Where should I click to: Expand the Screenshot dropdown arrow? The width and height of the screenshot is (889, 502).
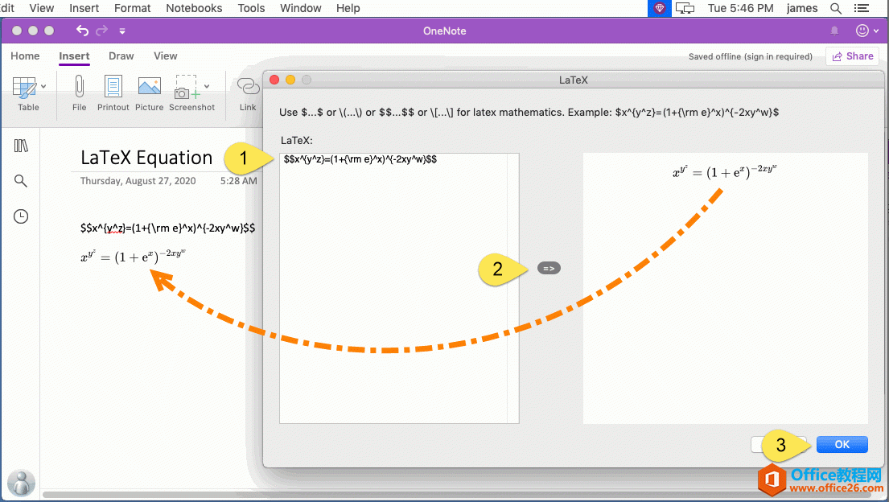[x=207, y=86]
